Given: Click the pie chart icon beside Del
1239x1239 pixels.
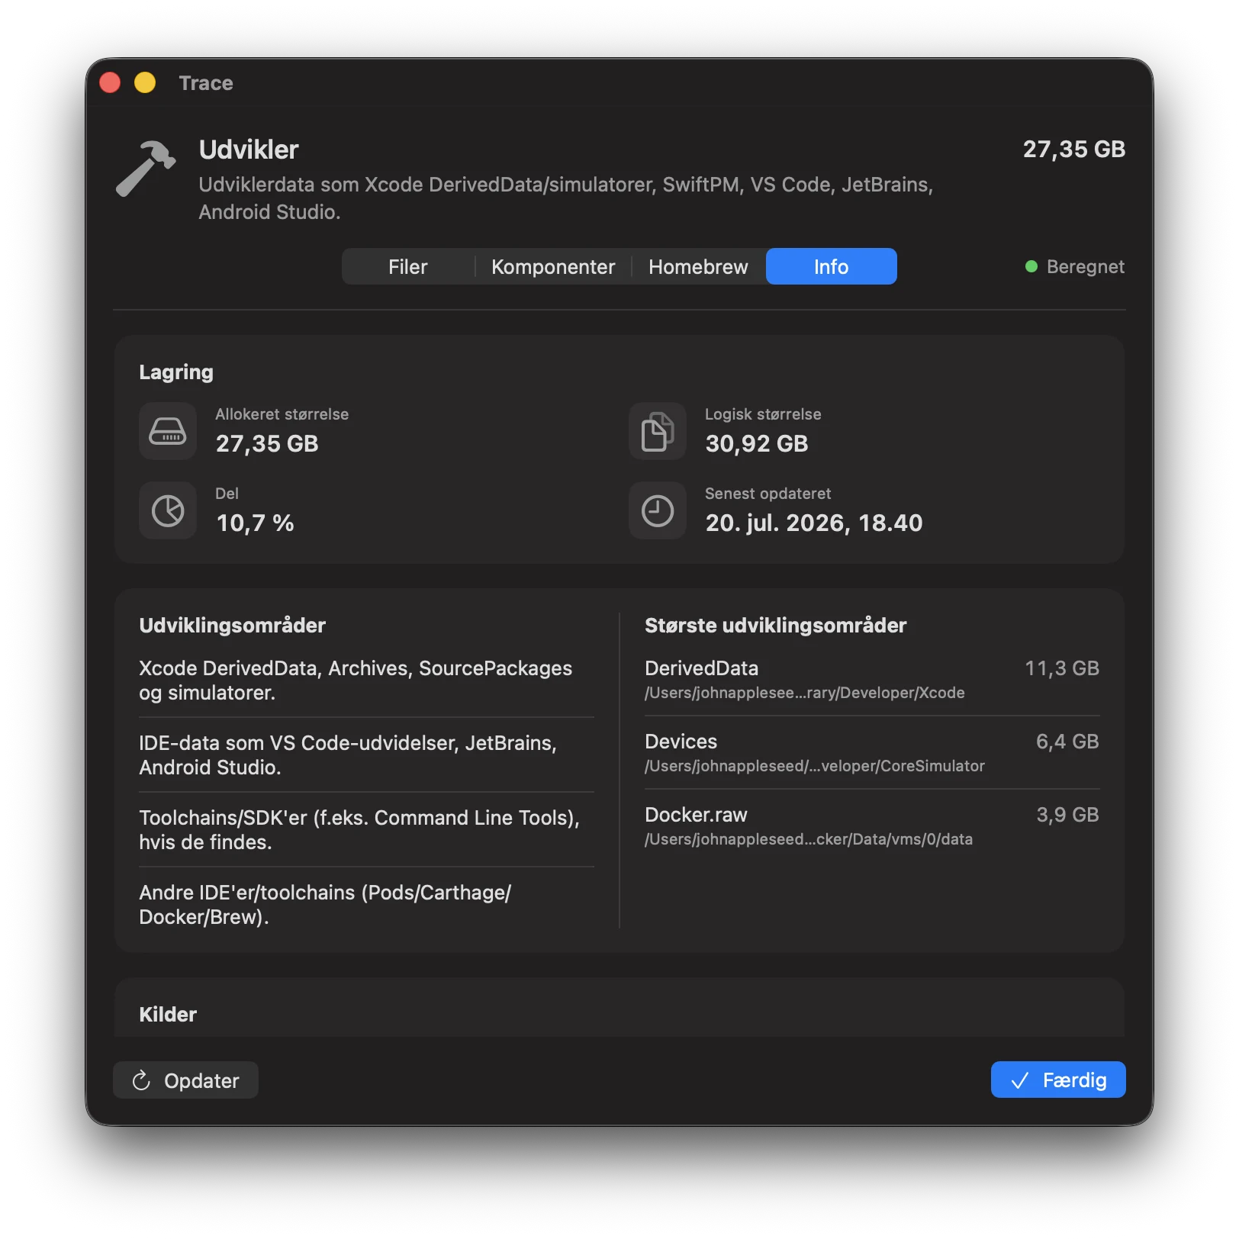Looking at the screenshot, I should [168, 510].
